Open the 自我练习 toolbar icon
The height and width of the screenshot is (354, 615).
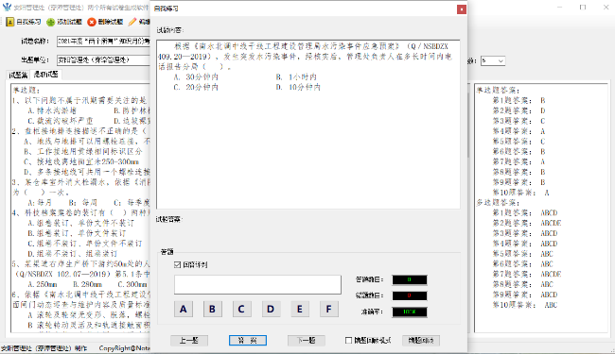tap(10, 22)
